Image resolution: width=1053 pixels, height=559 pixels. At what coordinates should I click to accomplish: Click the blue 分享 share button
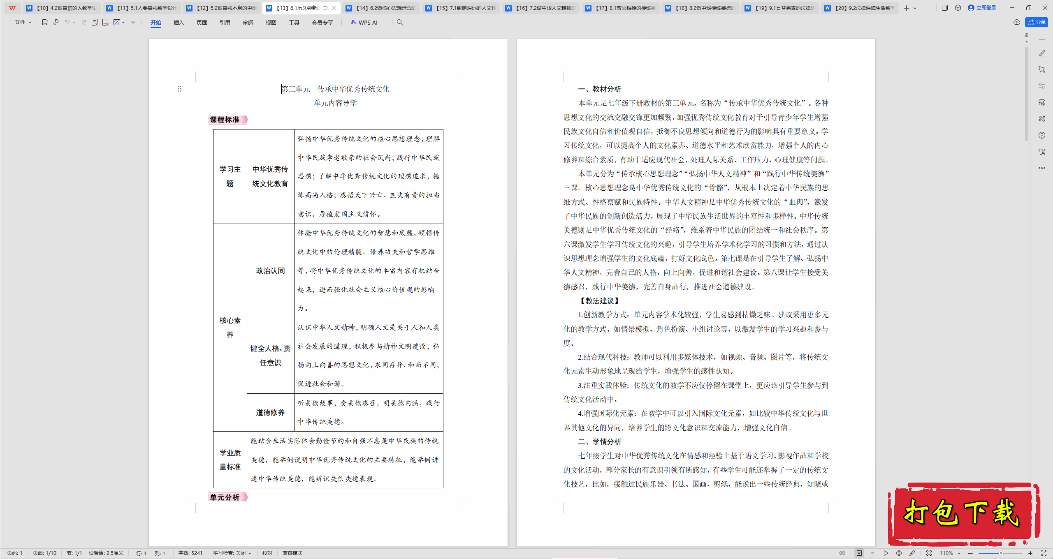coord(1037,22)
